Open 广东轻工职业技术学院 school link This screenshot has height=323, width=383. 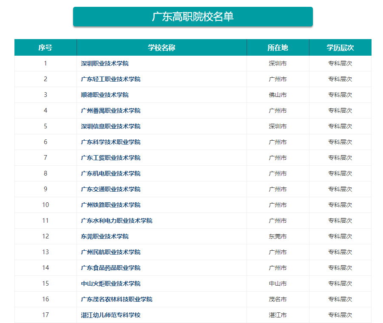pyautogui.click(x=111, y=79)
